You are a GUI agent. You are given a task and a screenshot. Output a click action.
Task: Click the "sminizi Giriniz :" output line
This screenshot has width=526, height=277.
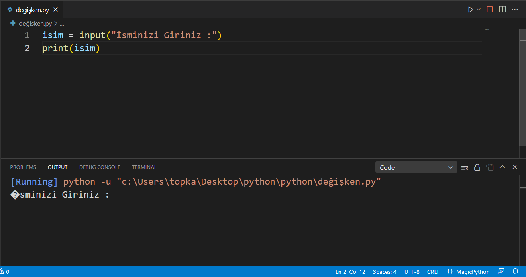pyautogui.click(x=60, y=195)
